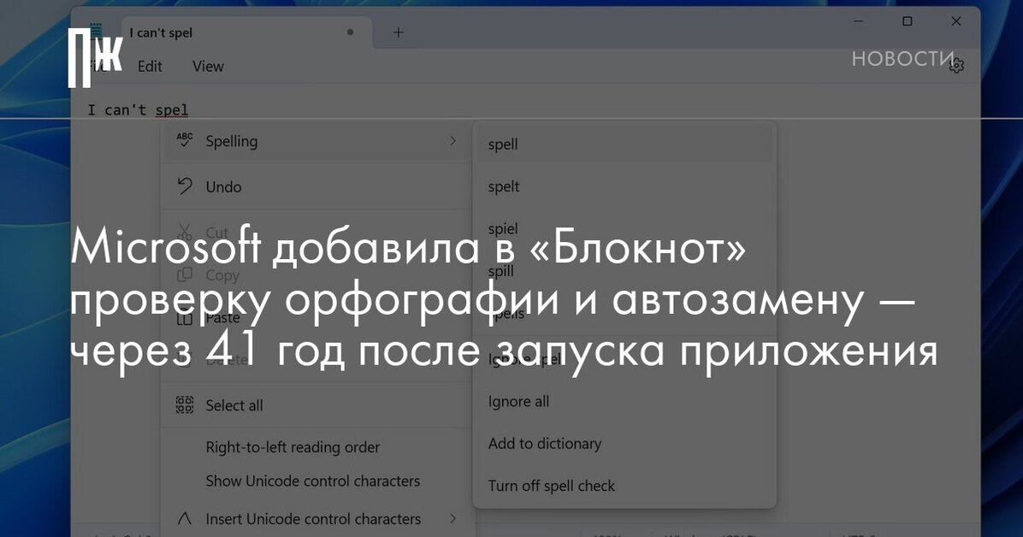
Task: Pick the "spelt" spelling suggestion
Action: tap(624, 186)
